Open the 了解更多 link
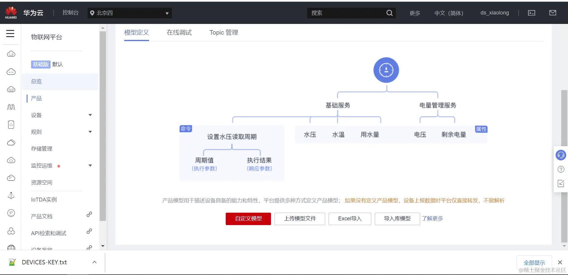 433,219
